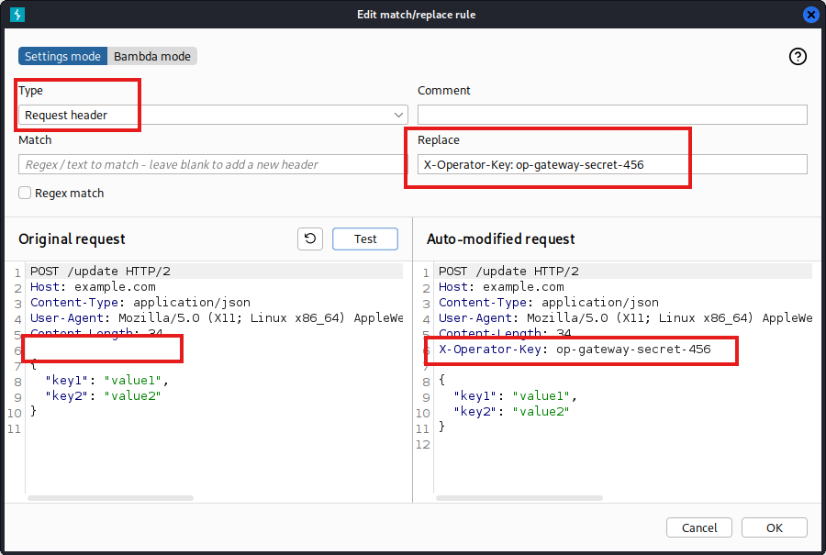Click the revert icon beside the Test button
The width and height of the screenshot is (826, 555).
[309, 239]
